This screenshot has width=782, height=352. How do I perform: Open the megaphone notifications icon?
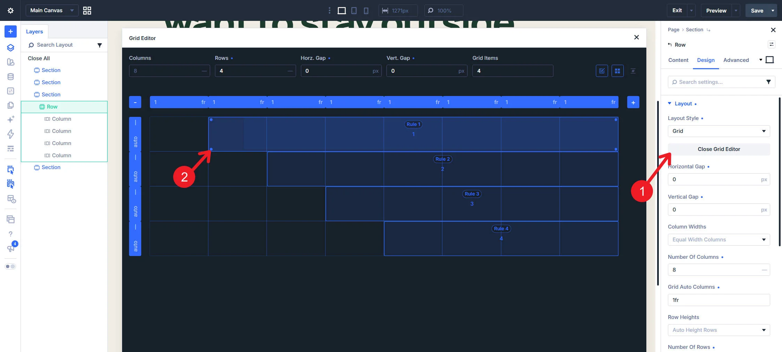coord(10,248)
